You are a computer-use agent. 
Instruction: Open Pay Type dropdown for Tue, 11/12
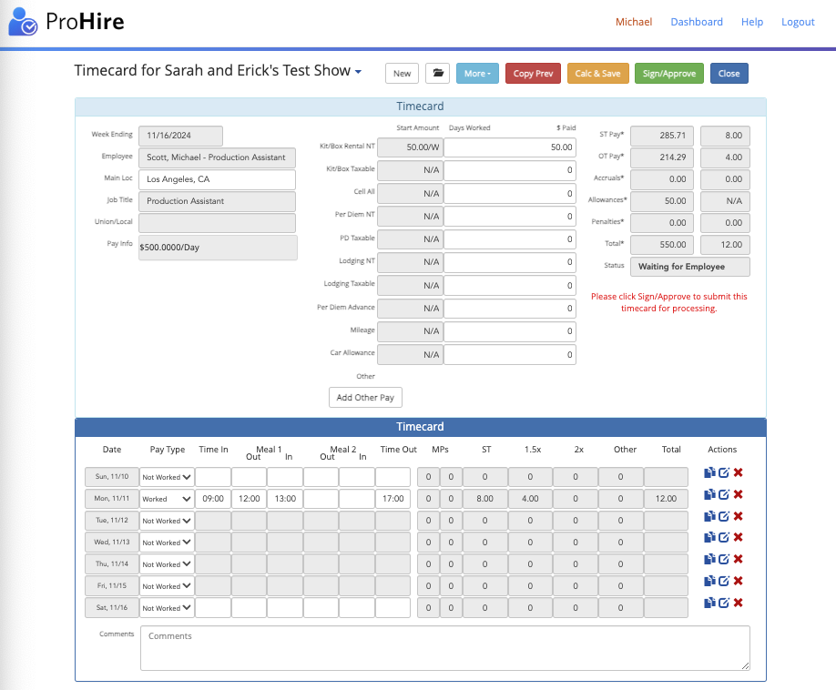pyautogui.click(x=167, y=521)
